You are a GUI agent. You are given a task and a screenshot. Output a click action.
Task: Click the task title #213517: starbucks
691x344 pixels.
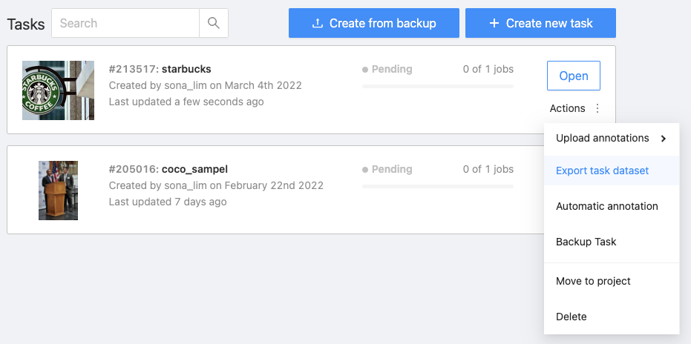coord(160,69)
